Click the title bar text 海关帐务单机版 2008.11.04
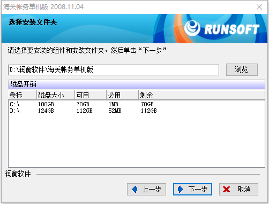Screen dimensions: 269x204 pos(43,7)
